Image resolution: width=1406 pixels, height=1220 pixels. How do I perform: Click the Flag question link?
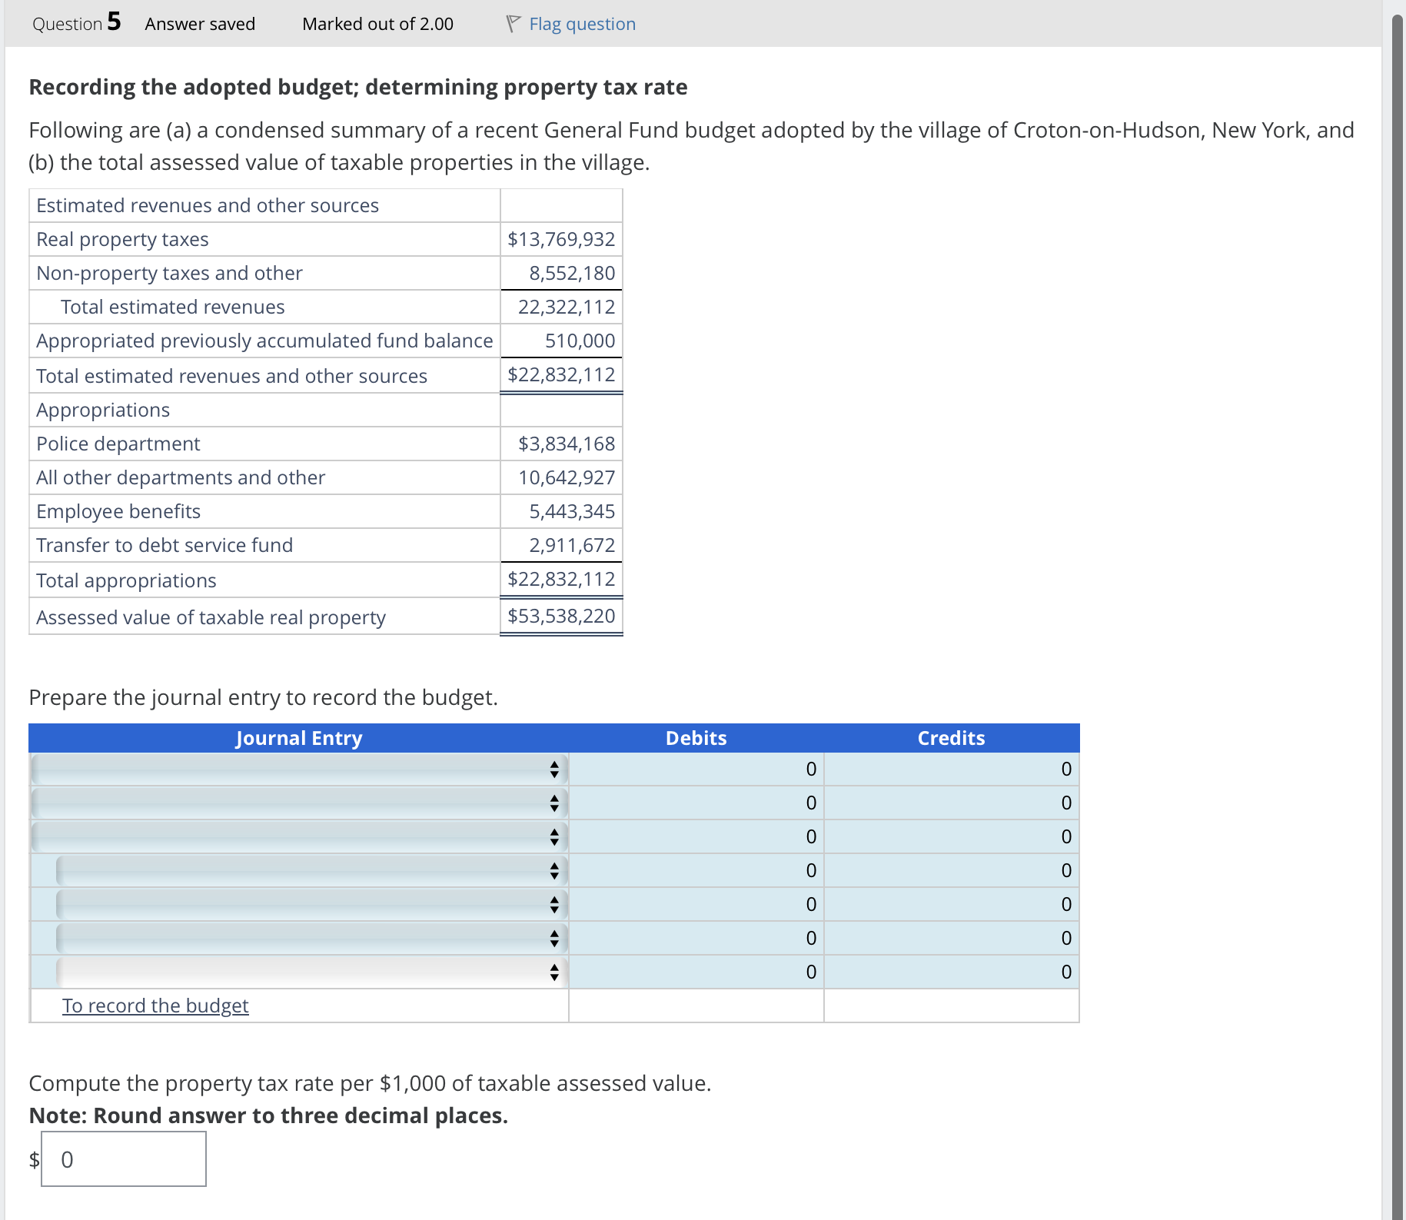click(581, 23)
